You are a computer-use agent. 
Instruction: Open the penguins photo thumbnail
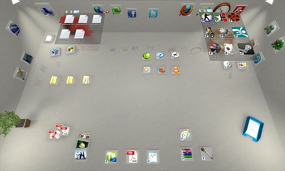[80, 155]
